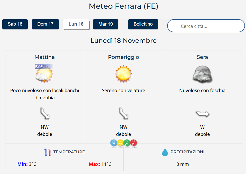
Task: Click the 0 mm precipitation value
Action: [183, 164]
